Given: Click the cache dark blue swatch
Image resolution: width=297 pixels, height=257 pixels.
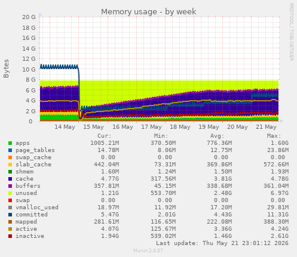Looking at the screenshot, I should pos(10,179).
